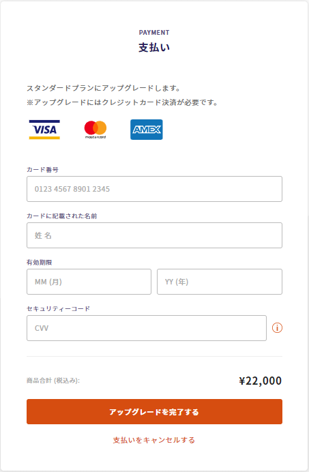The width and height of the screenshot is (309, 472).
Task: Cancel payment via 支払いをキャンセルする link
Action: coord(154,440)
